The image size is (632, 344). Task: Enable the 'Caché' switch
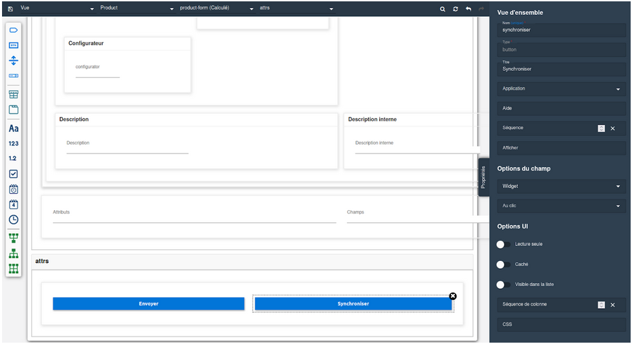(x=504, y=264)
